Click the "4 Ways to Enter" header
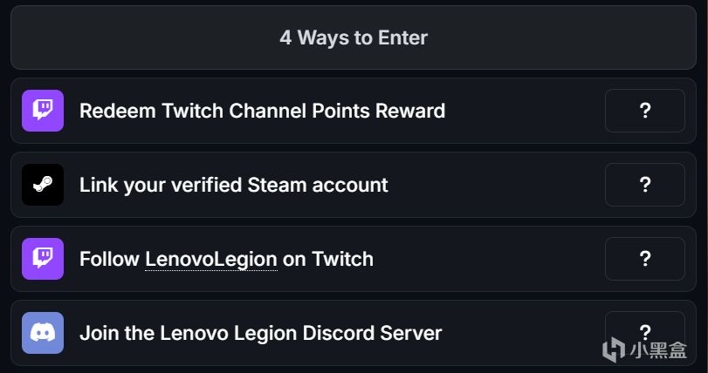 click(x=354, y=38)
